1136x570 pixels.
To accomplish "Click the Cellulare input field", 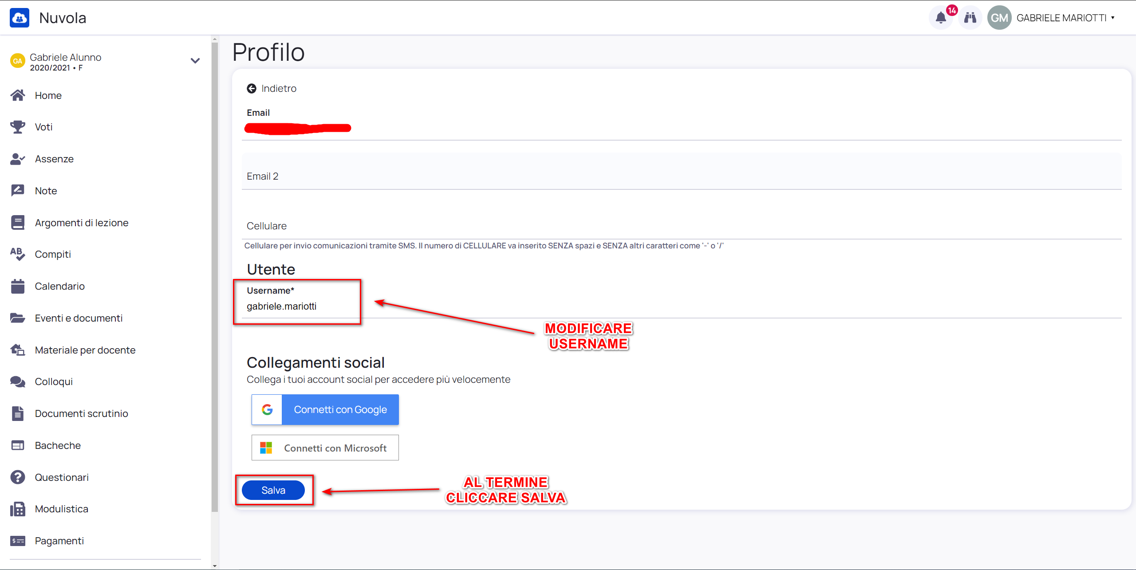I will point(682,221).
